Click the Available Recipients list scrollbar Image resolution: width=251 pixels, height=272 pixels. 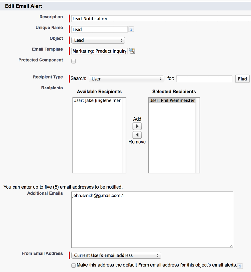tap(124, 135)
